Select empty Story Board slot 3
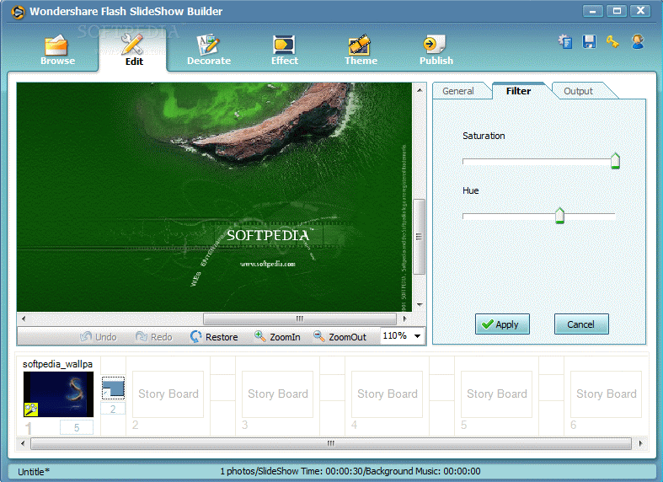 pyautogui.click(x=277, y=394)
